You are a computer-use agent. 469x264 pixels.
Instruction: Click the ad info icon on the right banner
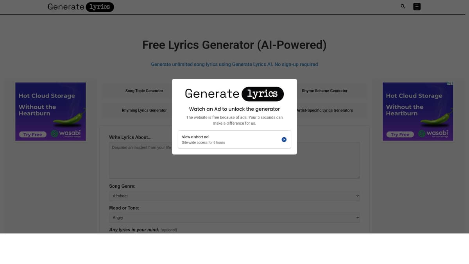pos(450,83)
